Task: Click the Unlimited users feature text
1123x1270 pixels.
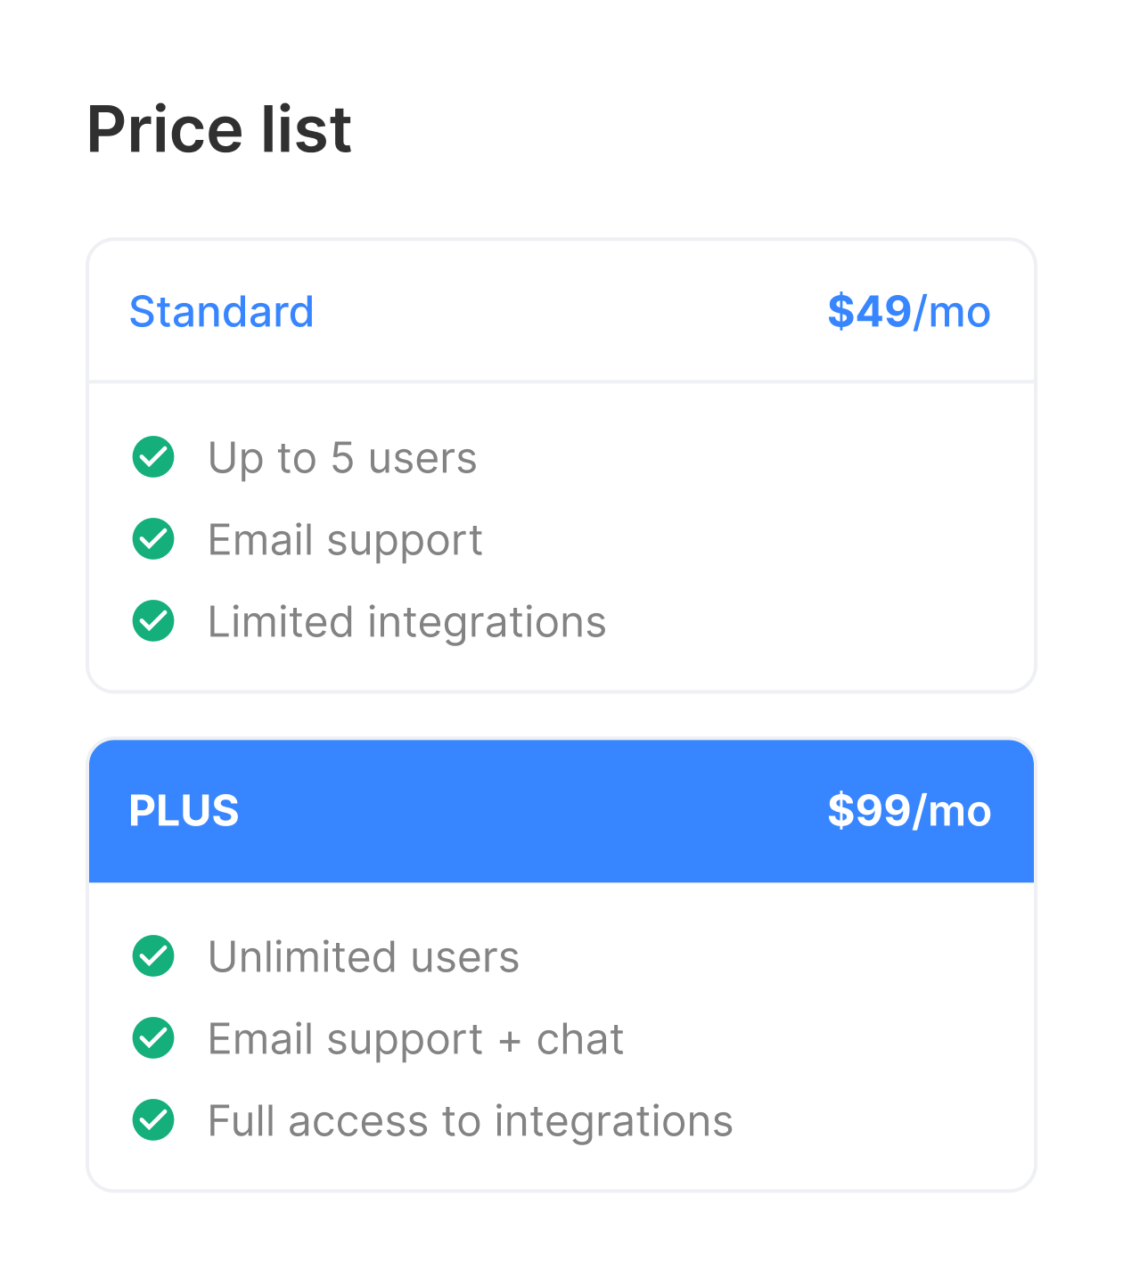Action: tap(363, 957)
